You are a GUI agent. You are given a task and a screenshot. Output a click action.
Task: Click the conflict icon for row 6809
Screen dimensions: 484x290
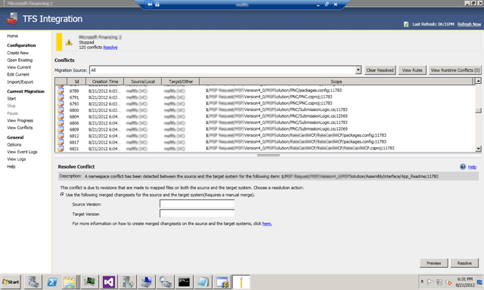coord(60,129)
